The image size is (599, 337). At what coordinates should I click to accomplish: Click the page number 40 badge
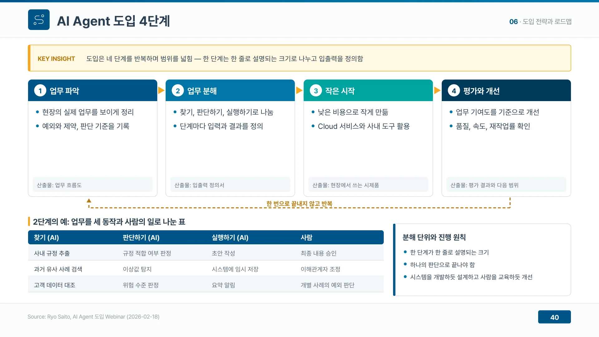(554, 317)
